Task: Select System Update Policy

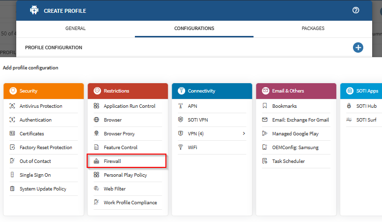Action: coord(42,189)
